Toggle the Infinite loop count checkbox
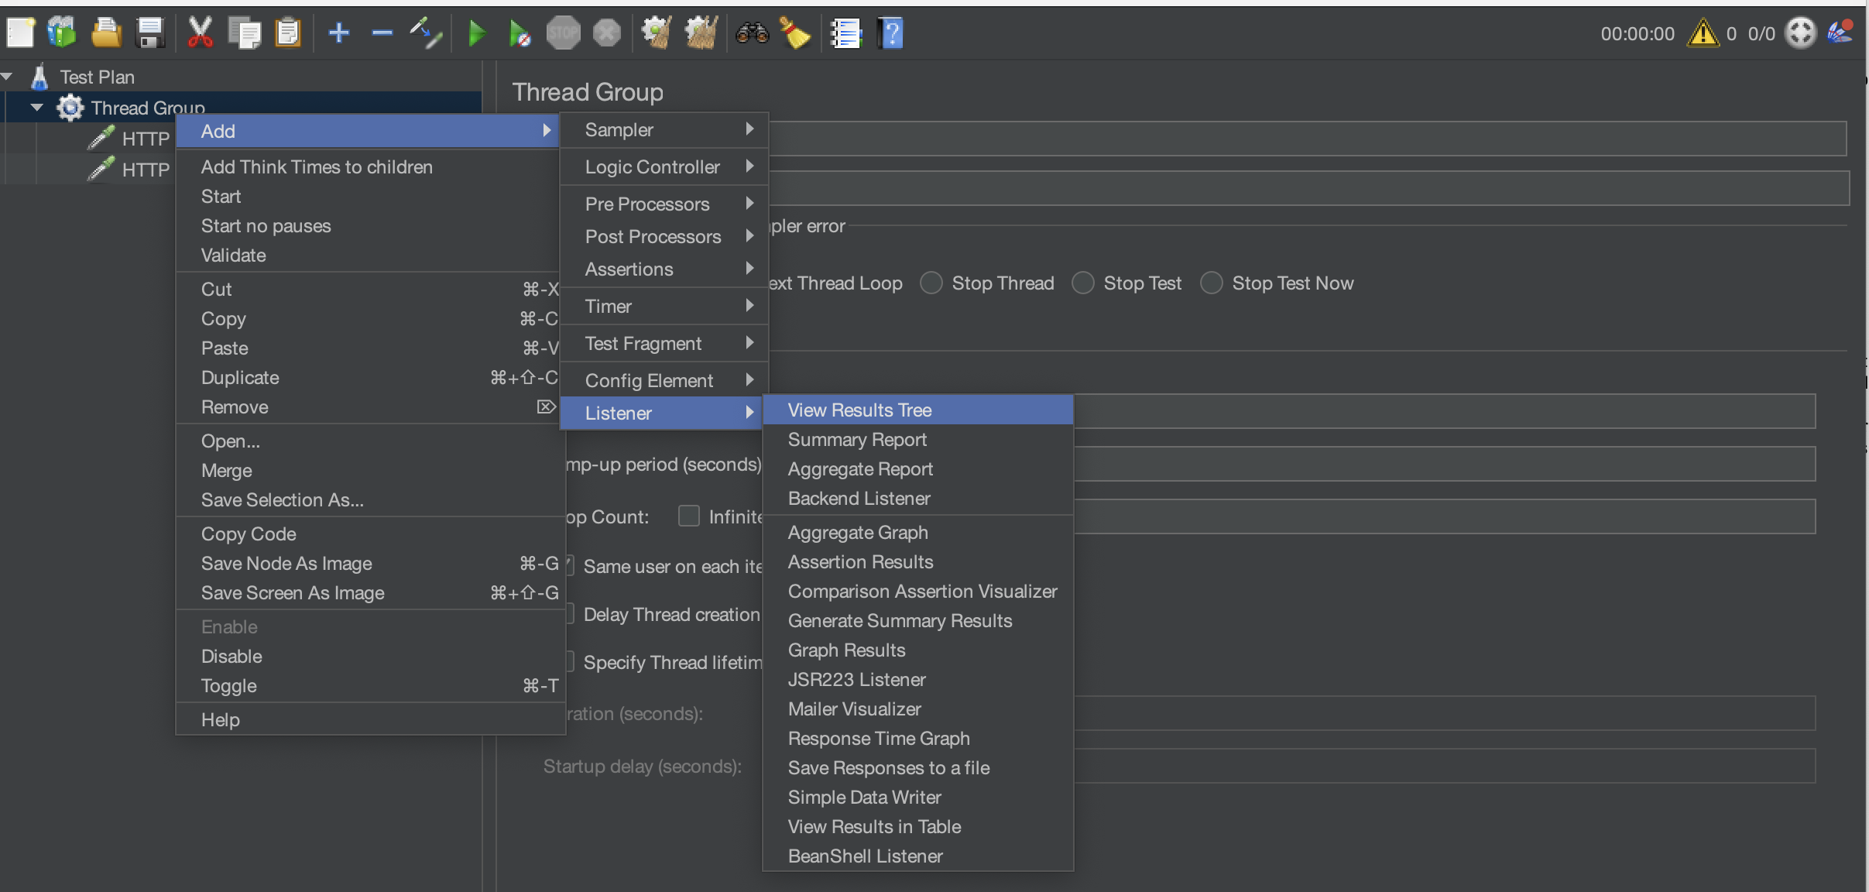This screenshot has height=892, width=1869. 688,516
